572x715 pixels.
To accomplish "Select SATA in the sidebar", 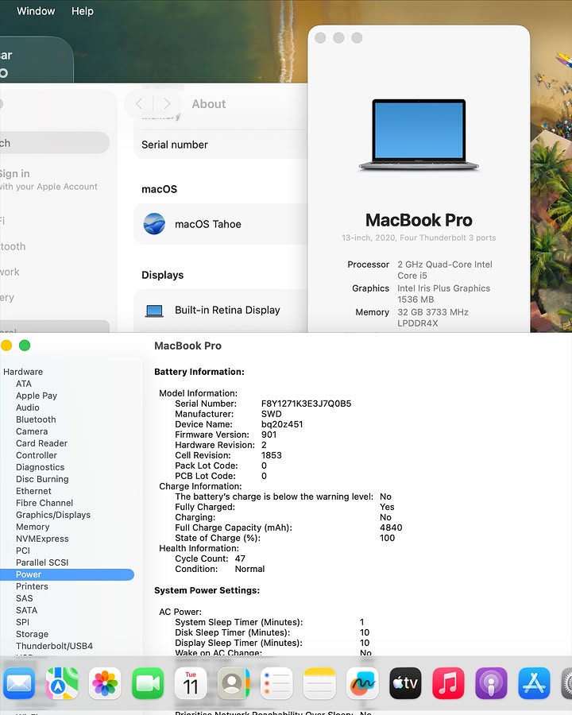I will [x=26, y=610].
